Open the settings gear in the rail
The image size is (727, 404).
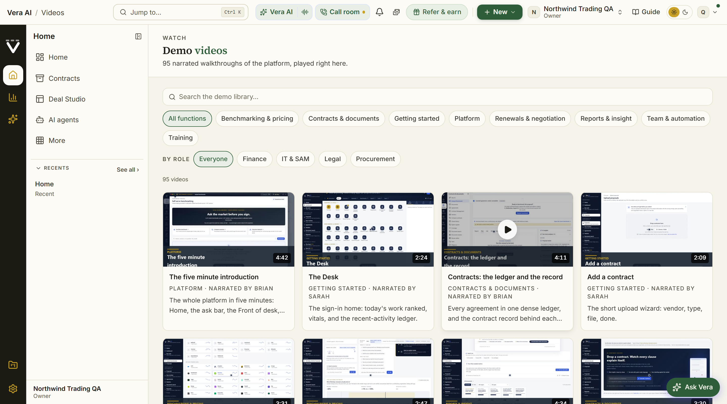point(13,389)
